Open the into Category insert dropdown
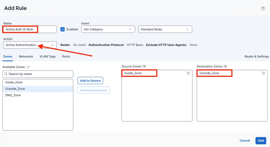 (108, 29)
